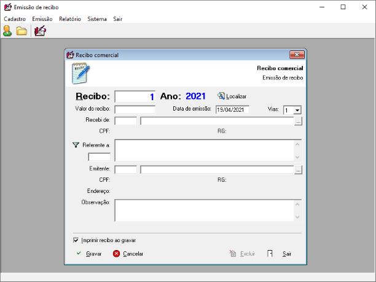Maximize the Emissão de recibo window
Image resolution: width=376 pixels, height=282 pixels.
(x=343, y=7)
